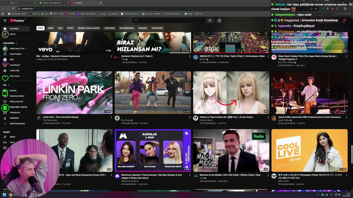Select Aksiyon-macera oyunları filter chip

click(89, 28)
